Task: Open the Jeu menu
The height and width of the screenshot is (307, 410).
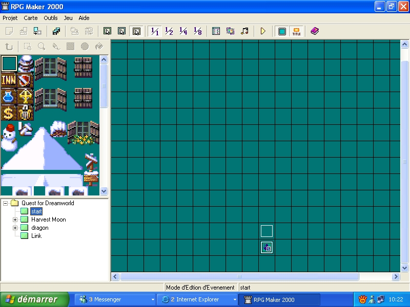Action: click(68, 18)
